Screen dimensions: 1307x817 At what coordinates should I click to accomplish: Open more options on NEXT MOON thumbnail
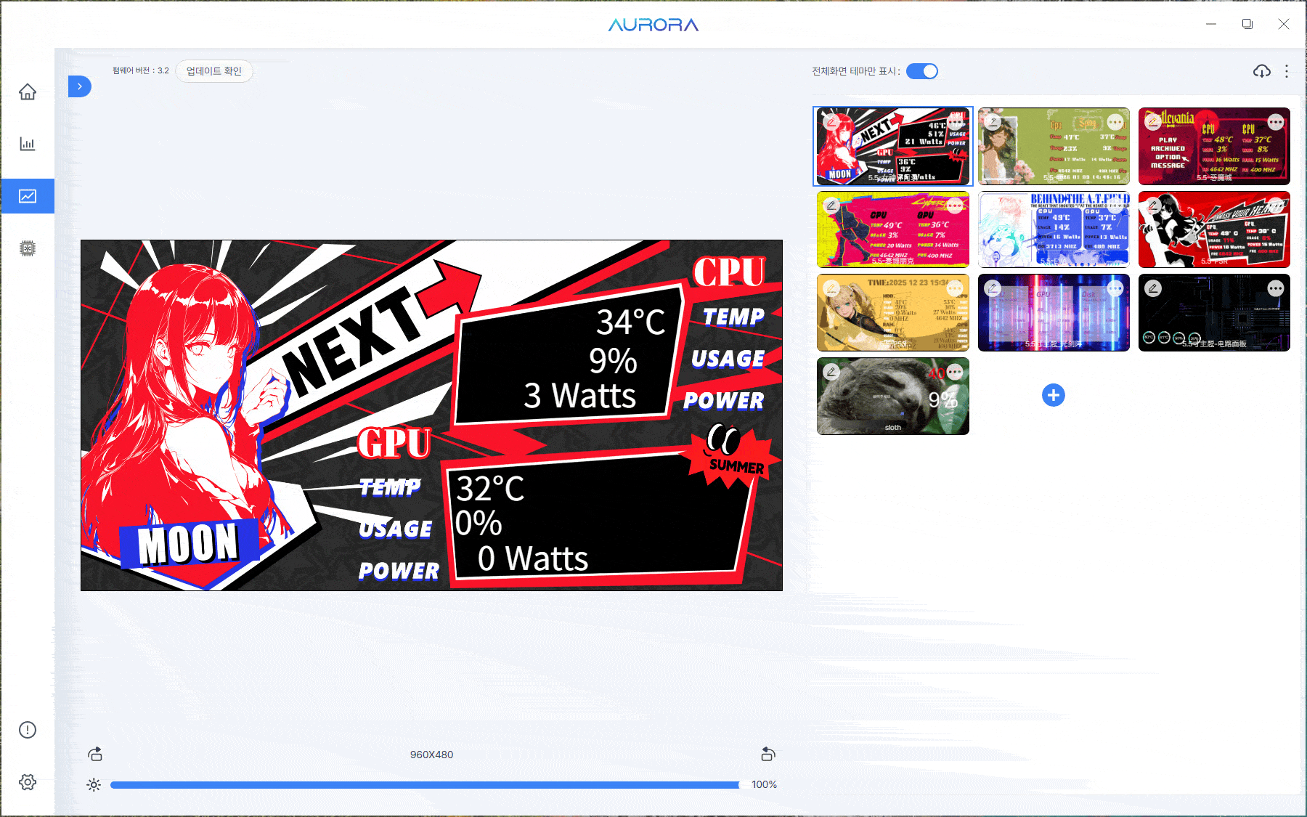pos(954,122)
